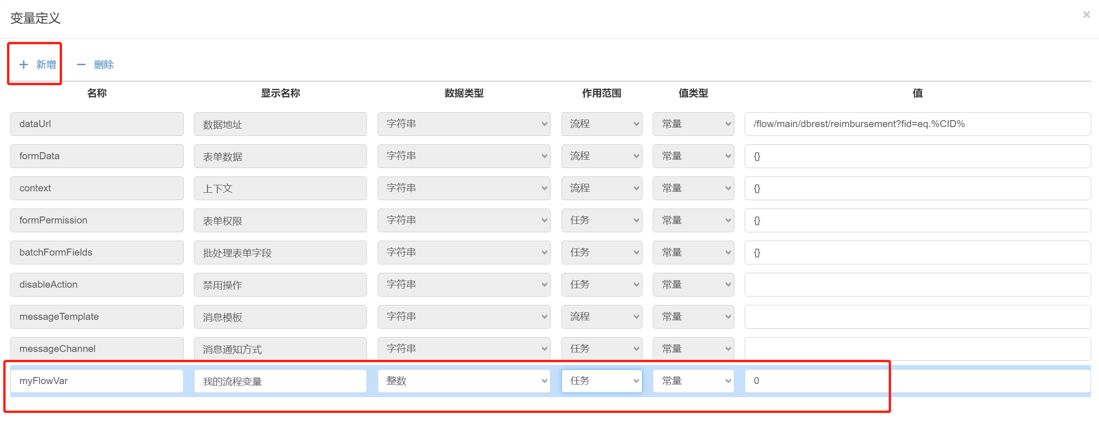Open scope dropdown in myFlowVar row
The image size is (1099, 439).
pos(601,381)
